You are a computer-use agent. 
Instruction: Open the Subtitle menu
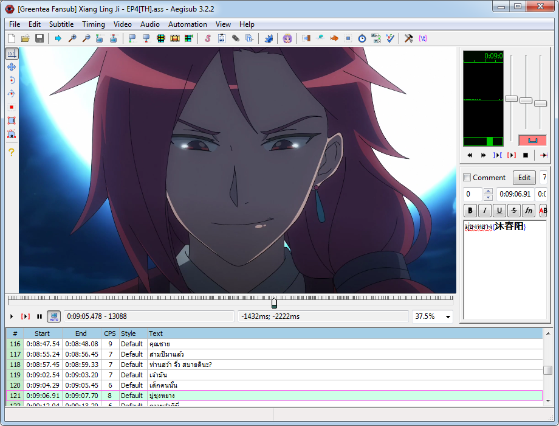coord(61,24)
